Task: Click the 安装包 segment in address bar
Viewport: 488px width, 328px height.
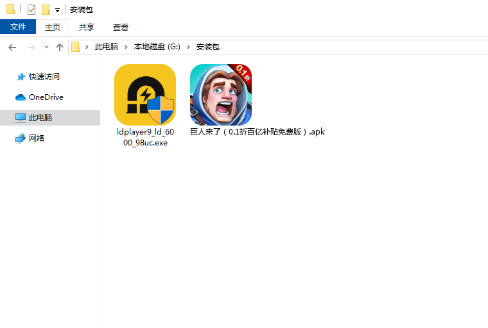Action: (x=207, y=47)
